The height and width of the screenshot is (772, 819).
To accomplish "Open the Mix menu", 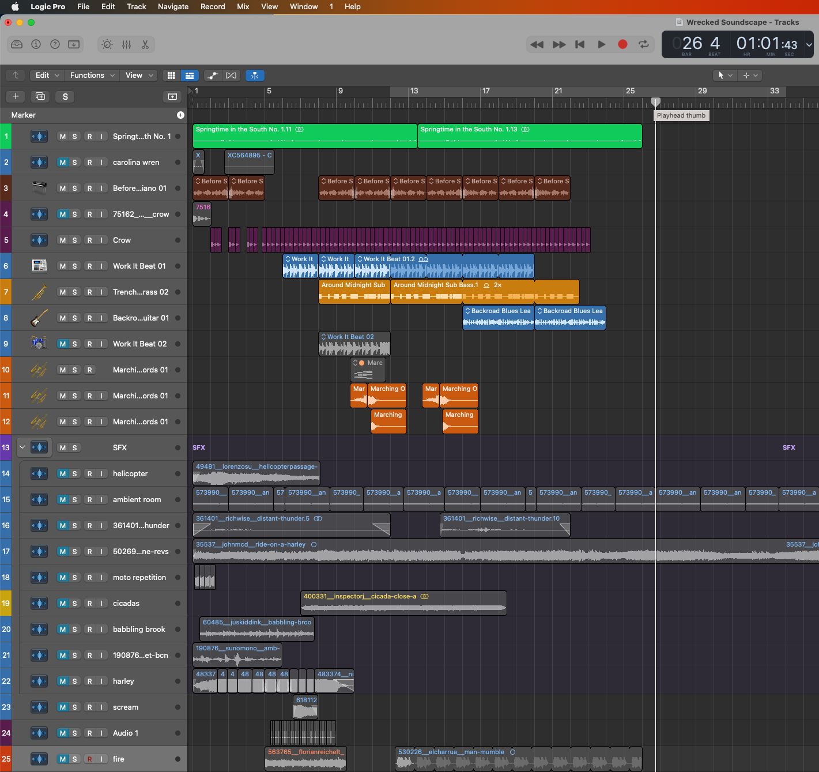I will (x=243, y=6).
